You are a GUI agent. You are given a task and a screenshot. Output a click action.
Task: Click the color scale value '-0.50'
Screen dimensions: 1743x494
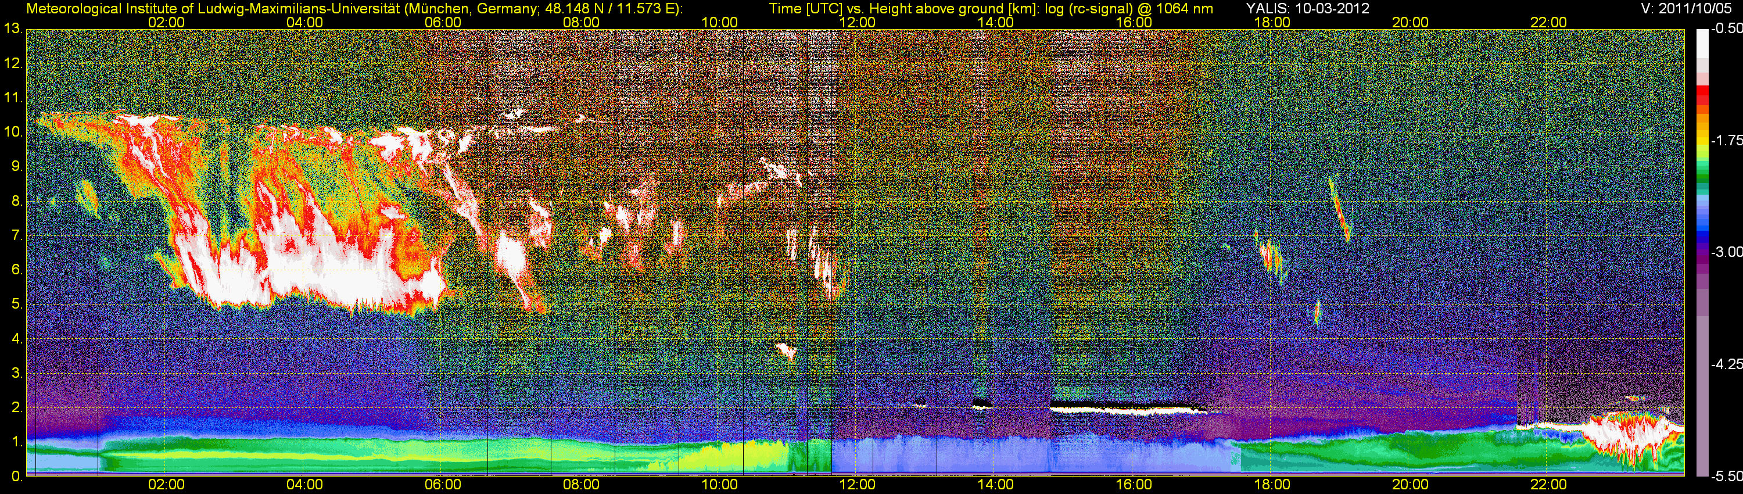tap(1727, 29)
